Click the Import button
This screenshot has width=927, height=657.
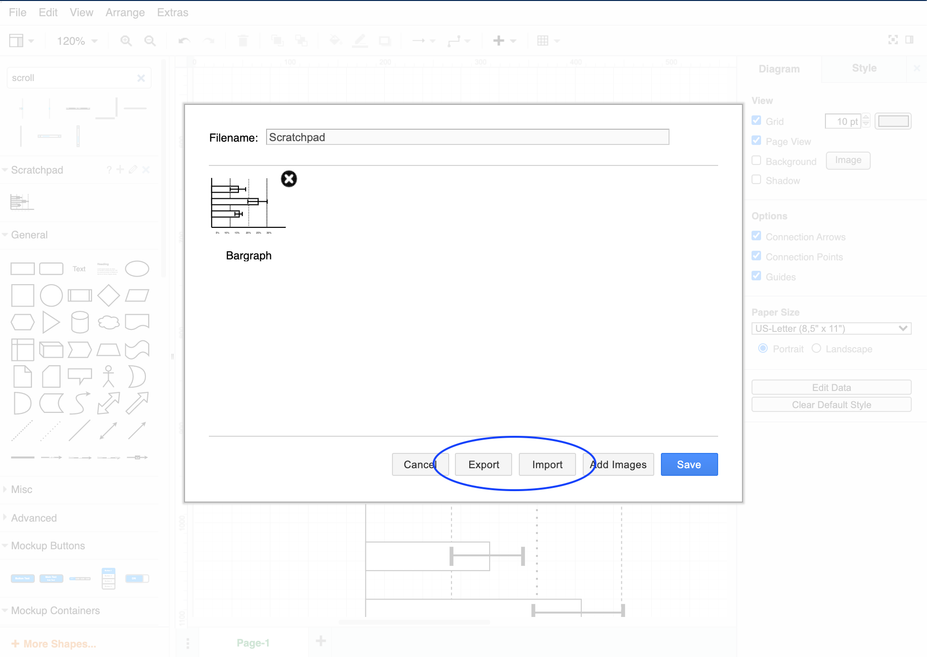tap(547, 464)
